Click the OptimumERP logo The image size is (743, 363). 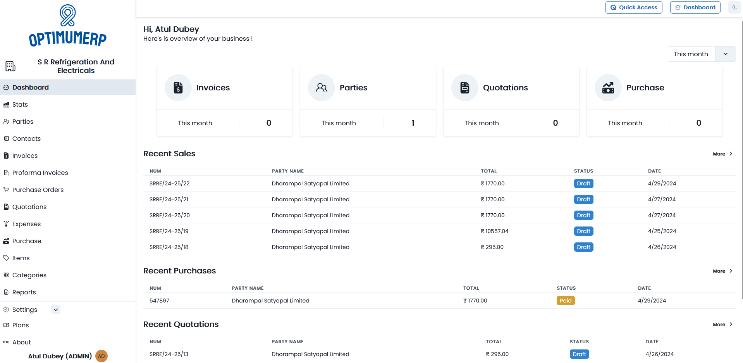68,26
